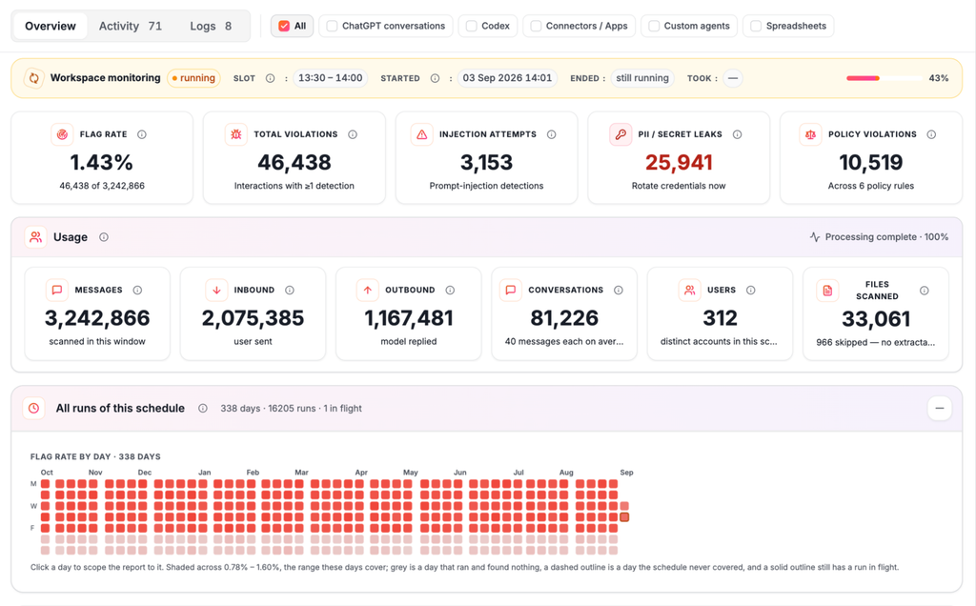Open info icon beside Outbound

(x=450, y=290)
